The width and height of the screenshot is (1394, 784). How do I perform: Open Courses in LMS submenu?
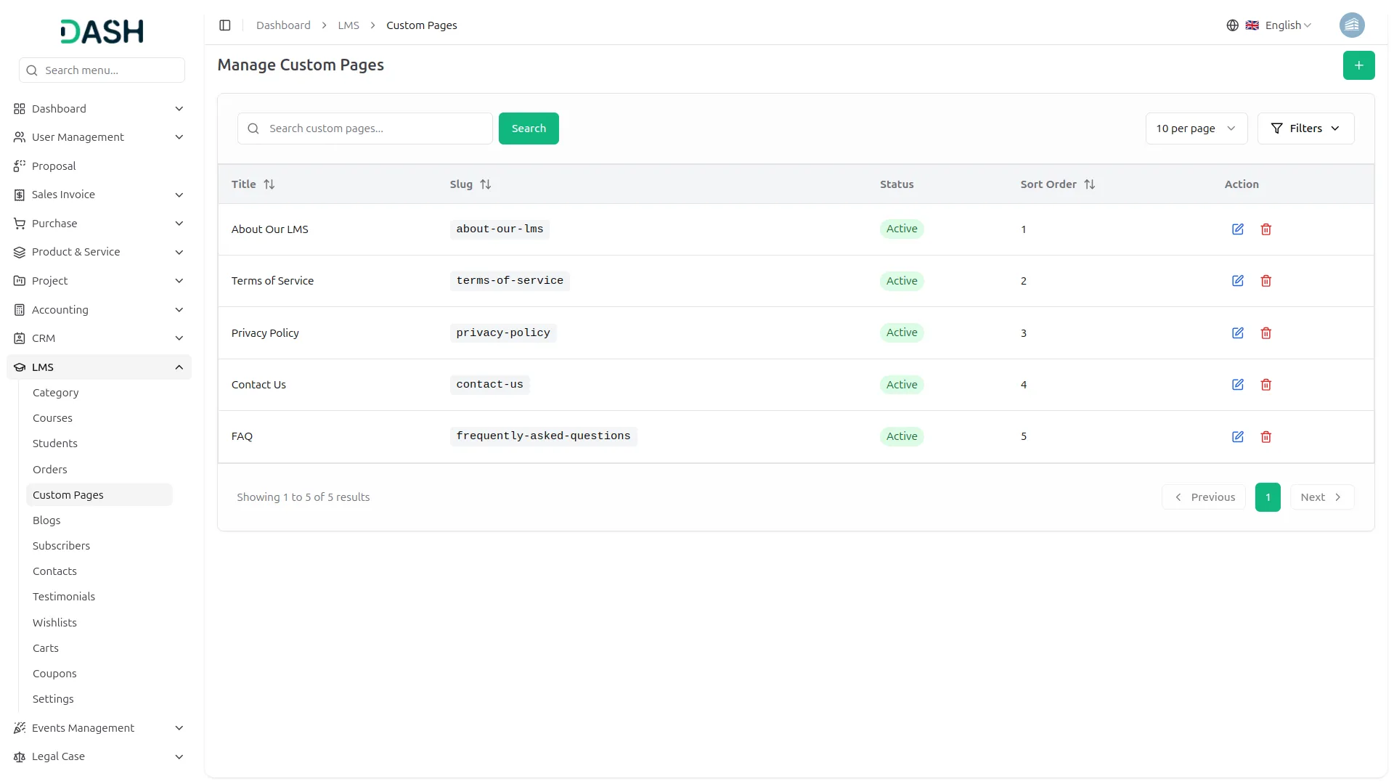tap(52, 418)
